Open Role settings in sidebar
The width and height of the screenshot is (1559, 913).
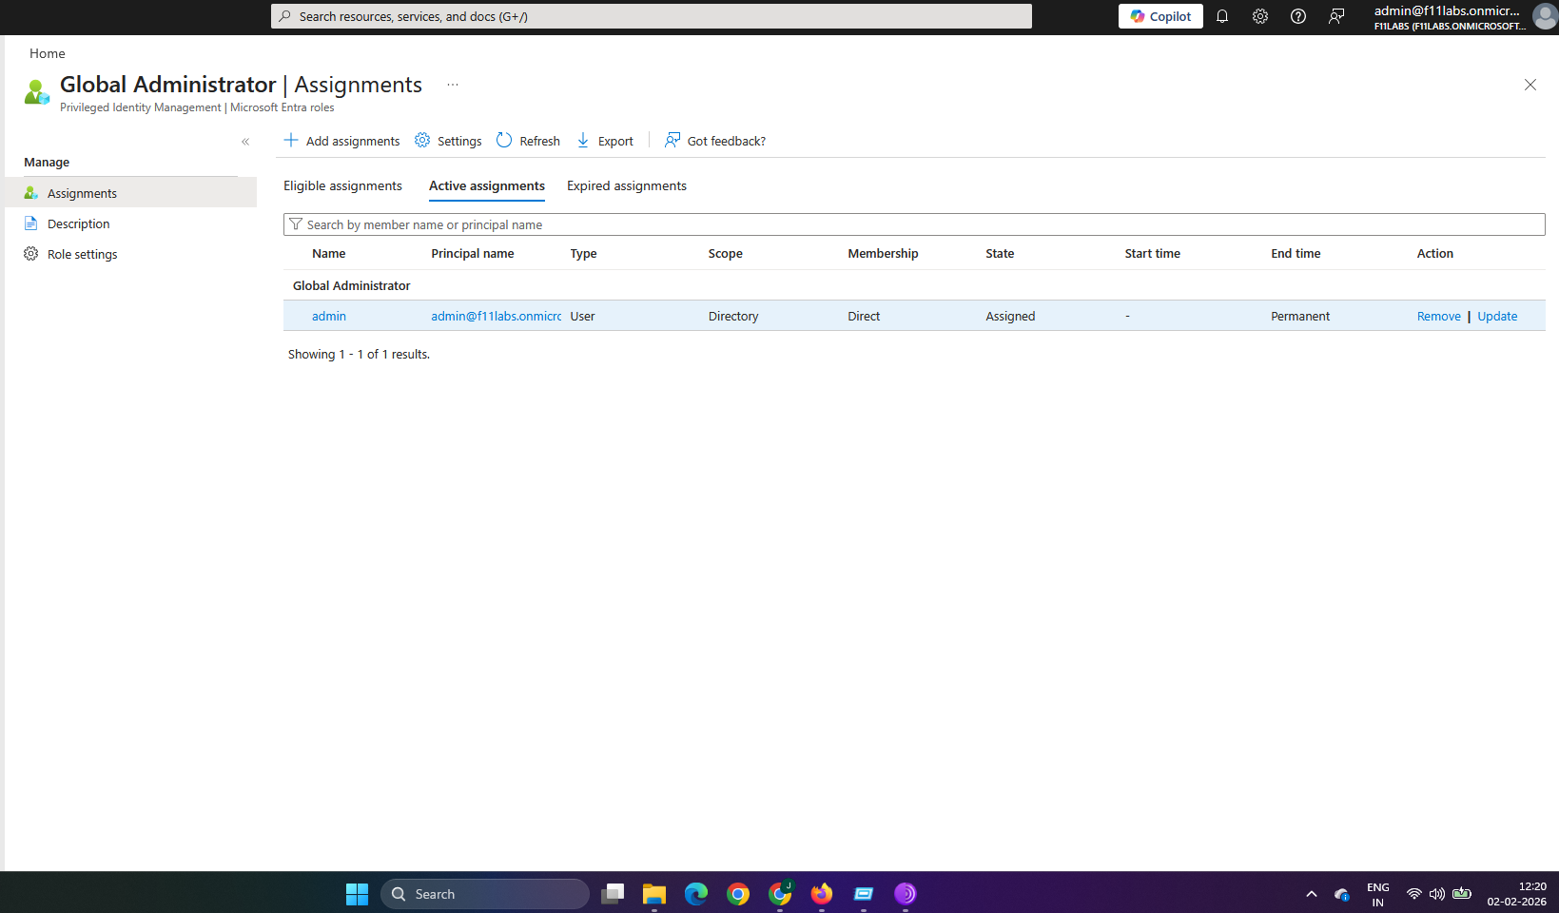click(82, 254)
